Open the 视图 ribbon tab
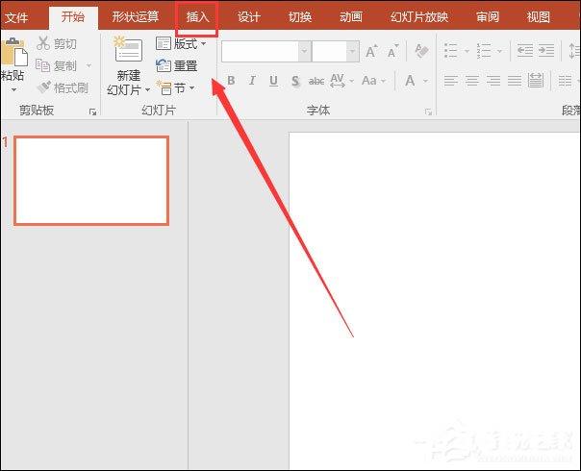This screenshot has width=581, height=471. pyautogui.click(x=538, y=17)
